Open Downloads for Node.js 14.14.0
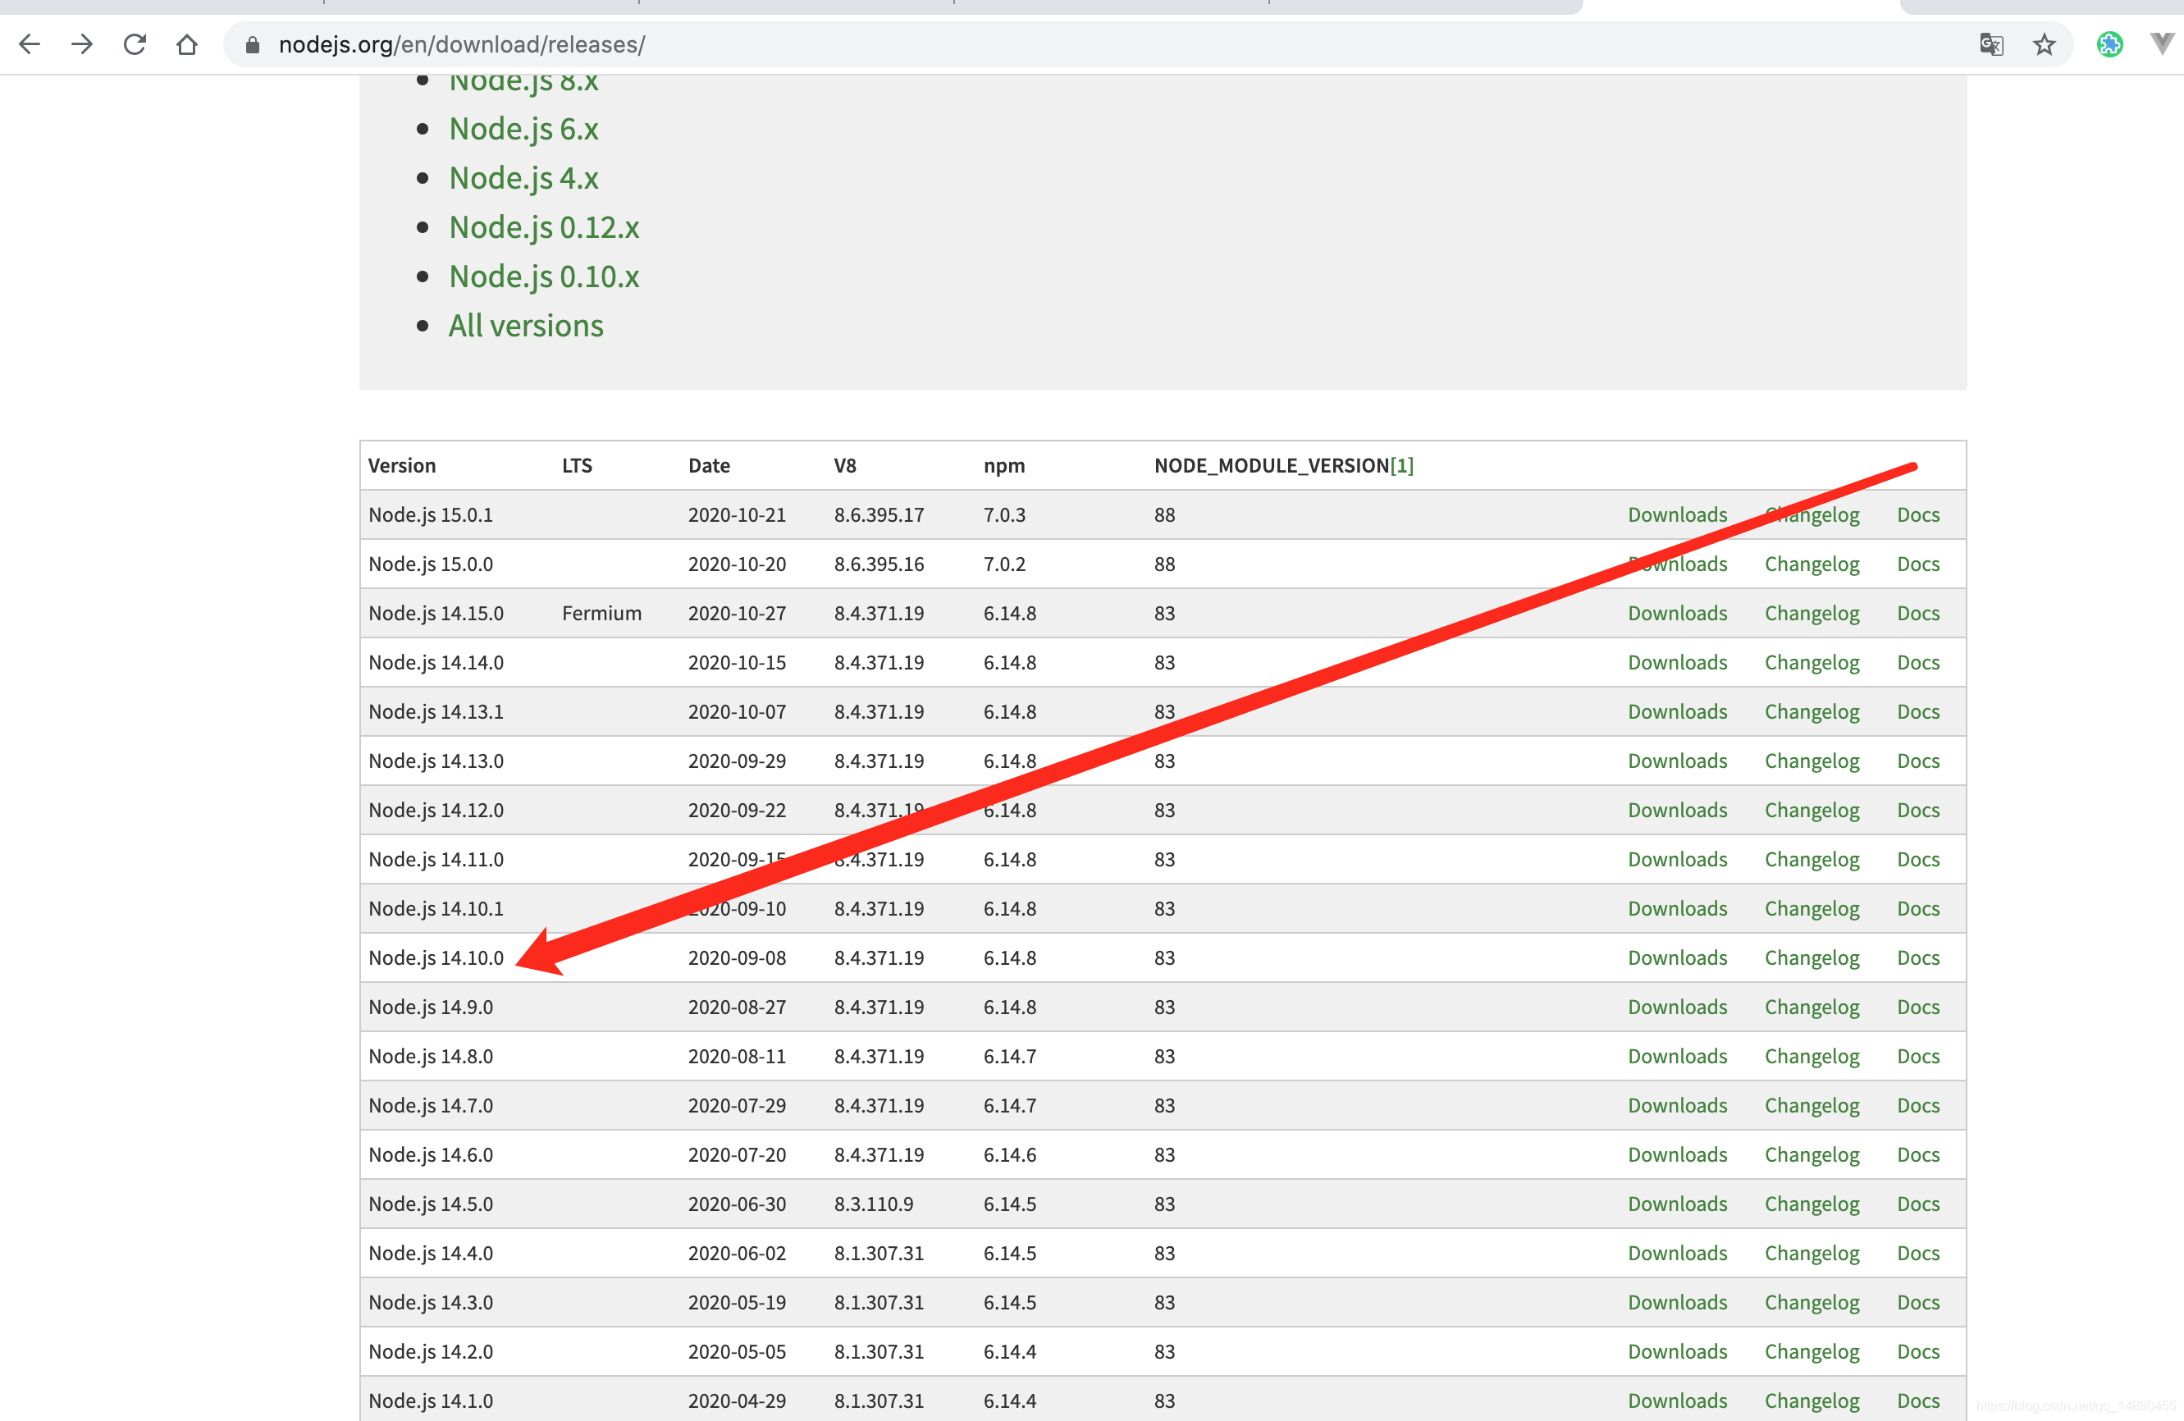Screen dimensions: 2184x1421 coord(1678,662)
